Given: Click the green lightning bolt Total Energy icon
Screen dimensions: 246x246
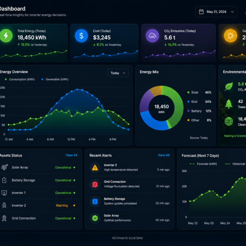Looking at the screenshot, I should pos(6,36).
